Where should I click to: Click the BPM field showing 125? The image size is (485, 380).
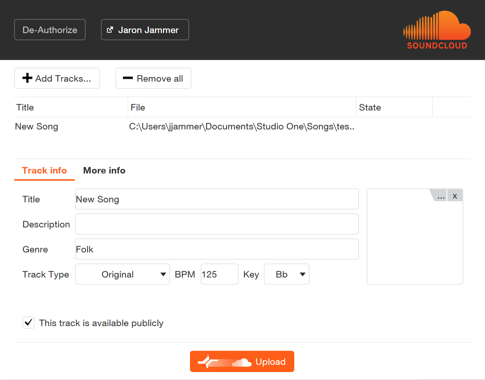tap(220, 274)
